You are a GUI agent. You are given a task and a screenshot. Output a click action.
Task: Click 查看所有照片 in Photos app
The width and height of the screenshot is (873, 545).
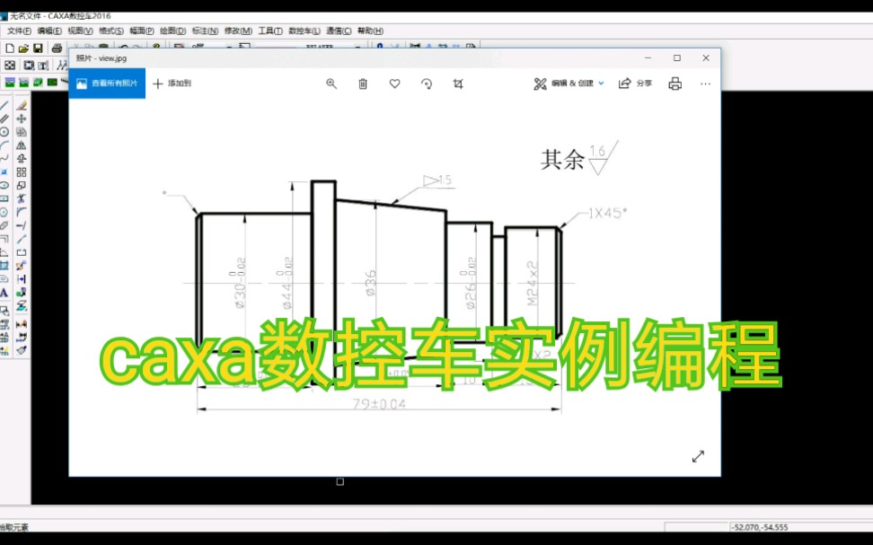(107, 84)
